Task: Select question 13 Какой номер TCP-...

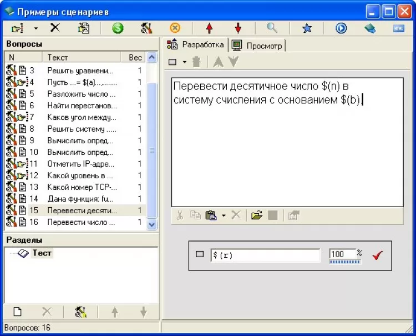Action: point(75,187)
